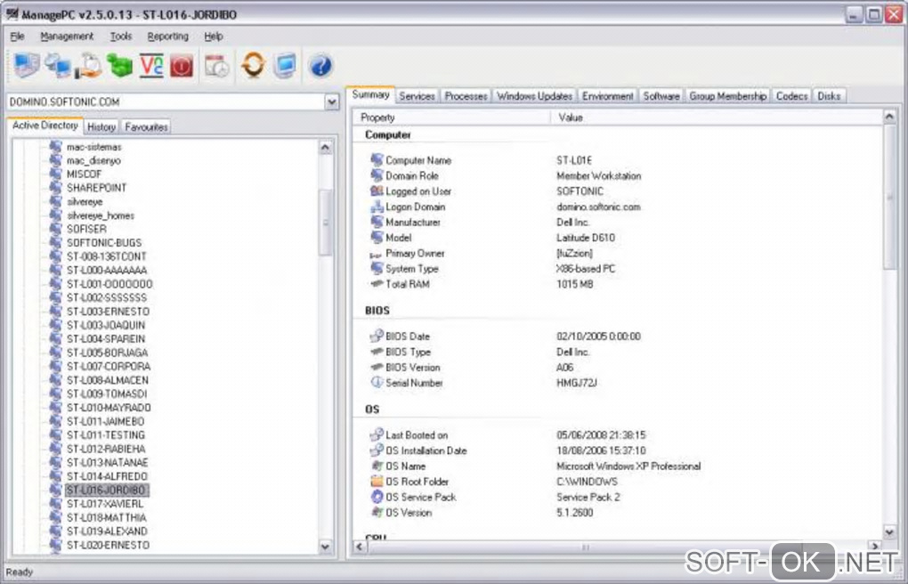Select ST-L003-JOAQUIN in the tree
Screen dimensions: 908x584
106,325
